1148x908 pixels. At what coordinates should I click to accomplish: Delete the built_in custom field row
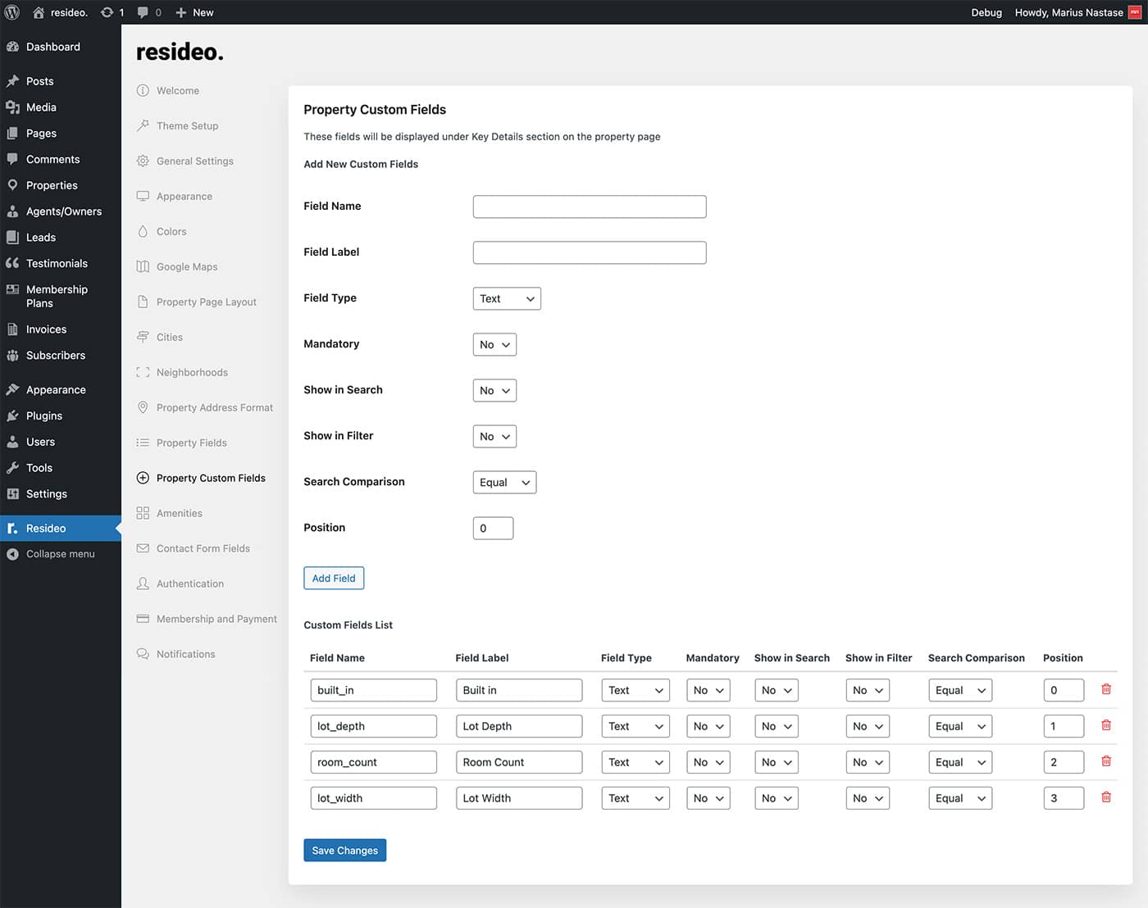(1105, 689)
